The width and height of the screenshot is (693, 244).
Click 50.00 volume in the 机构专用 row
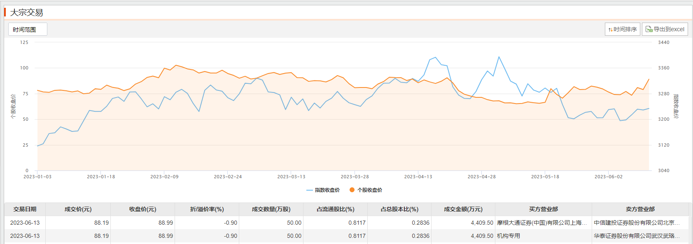pyautogui.click(x=294, y=236)
